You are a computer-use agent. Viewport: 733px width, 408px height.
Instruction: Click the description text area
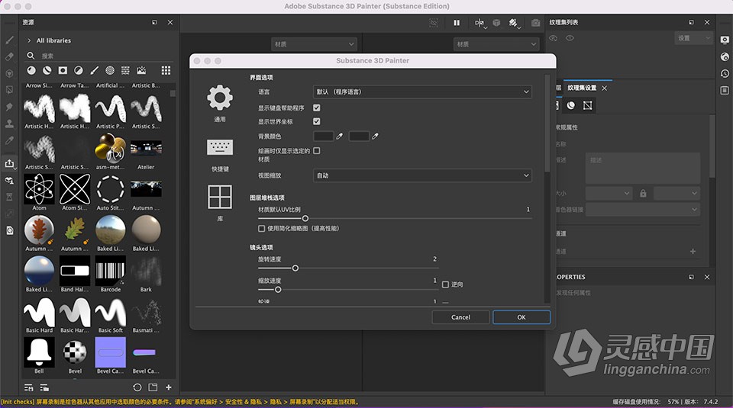coord(643,168)
